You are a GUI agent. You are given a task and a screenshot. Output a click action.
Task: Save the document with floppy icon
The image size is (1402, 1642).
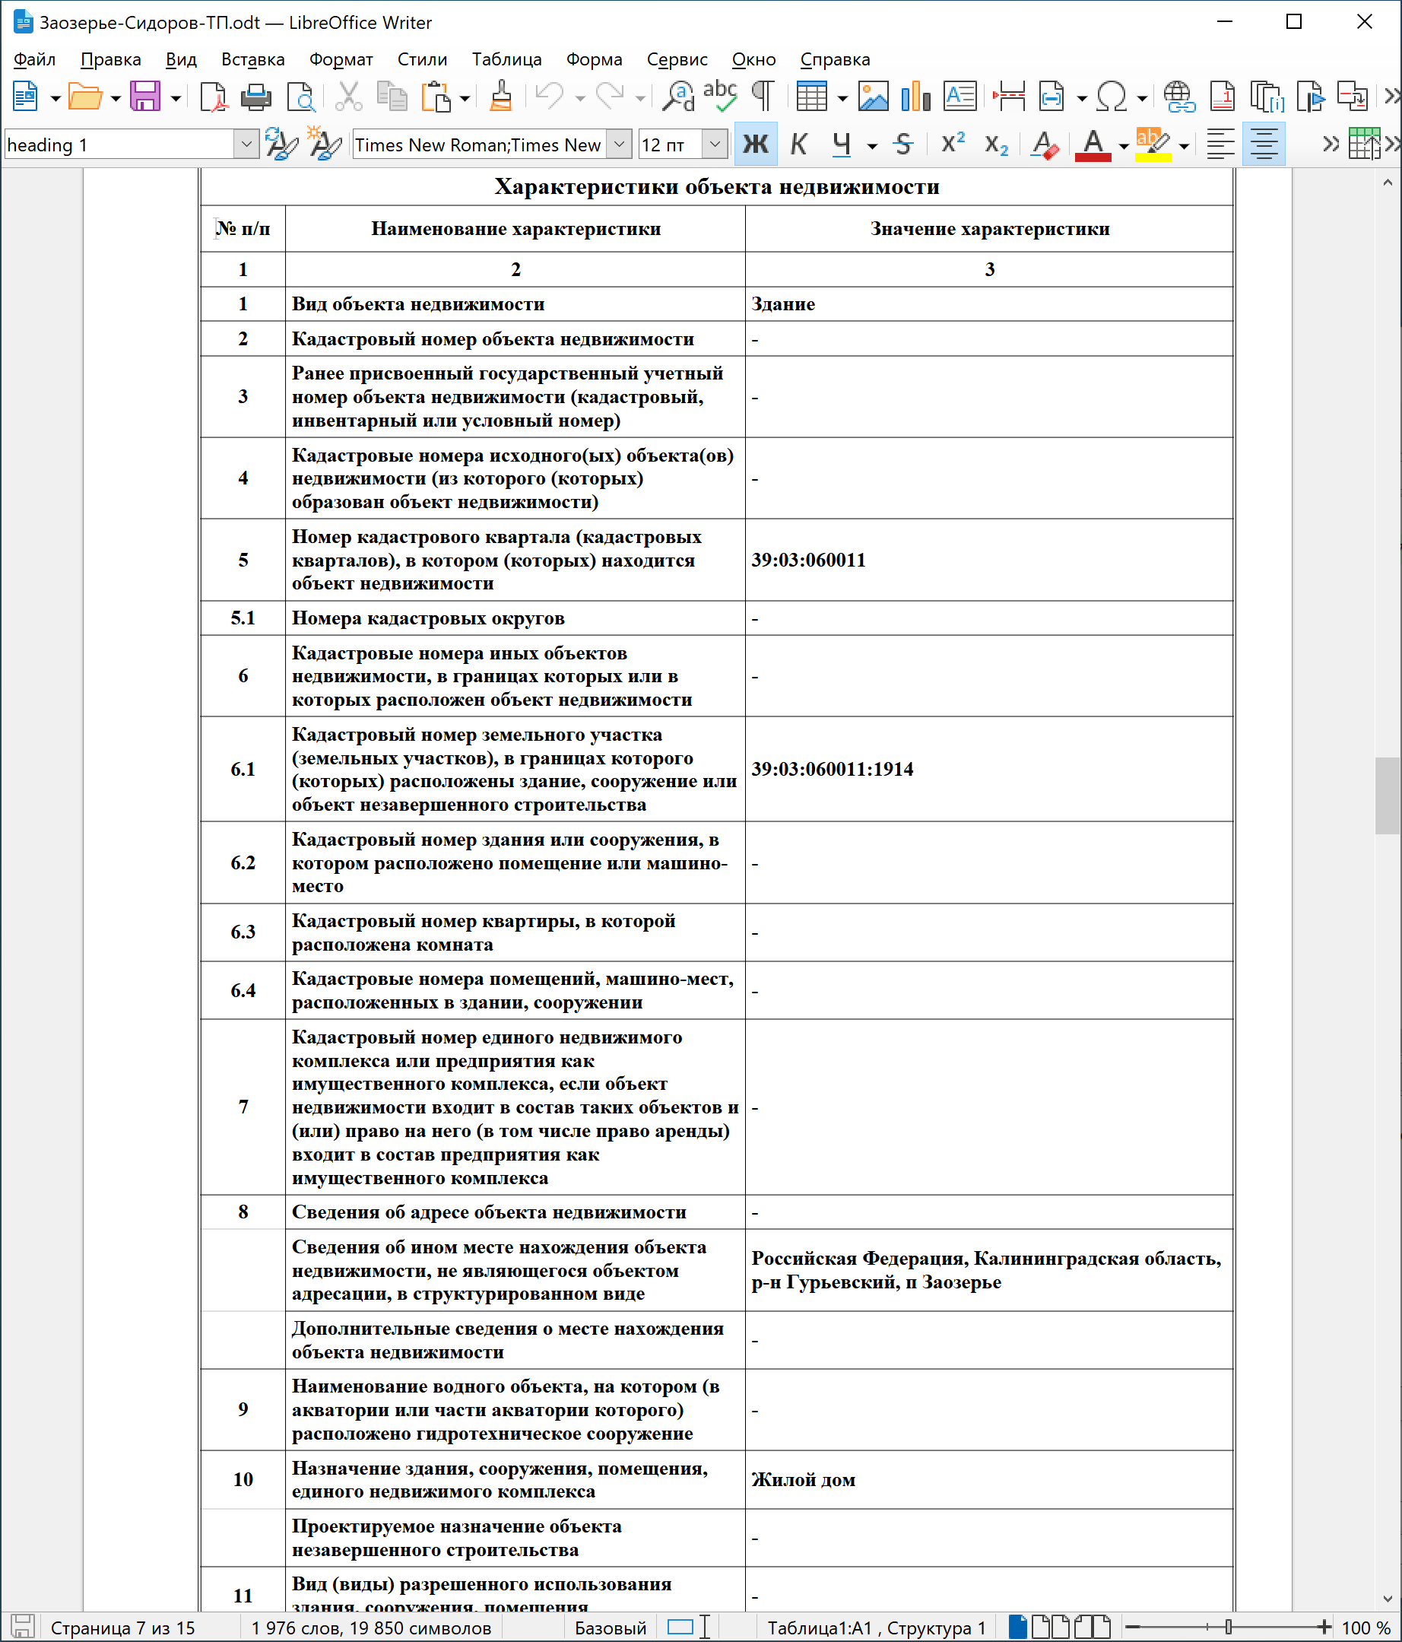tap(145, 97)
